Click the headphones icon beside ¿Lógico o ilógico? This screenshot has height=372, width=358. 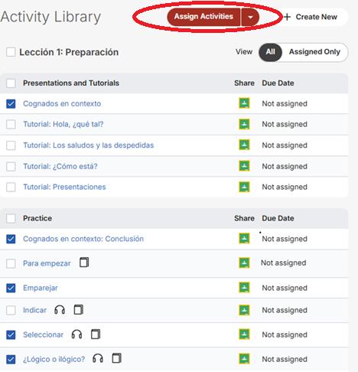(98, 358)
